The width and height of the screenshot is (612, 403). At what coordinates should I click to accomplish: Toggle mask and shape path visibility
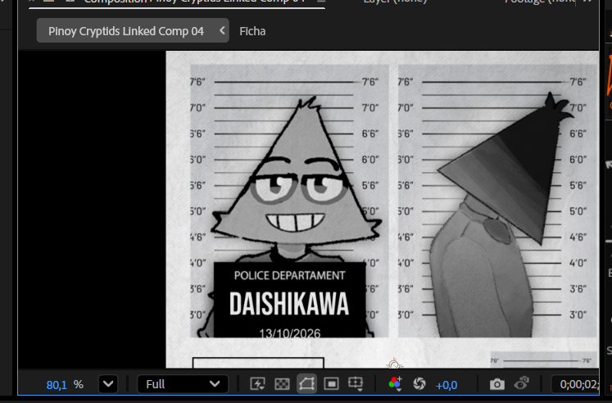click(306, 384)
